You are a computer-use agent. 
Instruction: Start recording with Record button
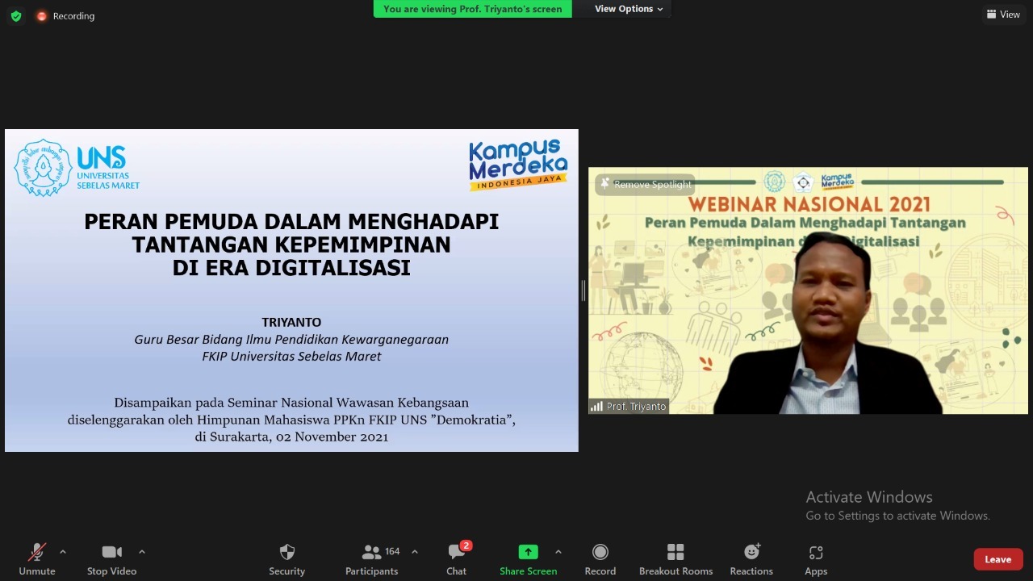tap(600, 559)
